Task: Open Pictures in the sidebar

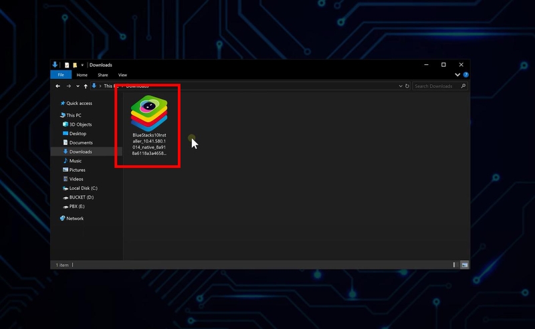Action: pyautogui.click(x=77, y=170)
